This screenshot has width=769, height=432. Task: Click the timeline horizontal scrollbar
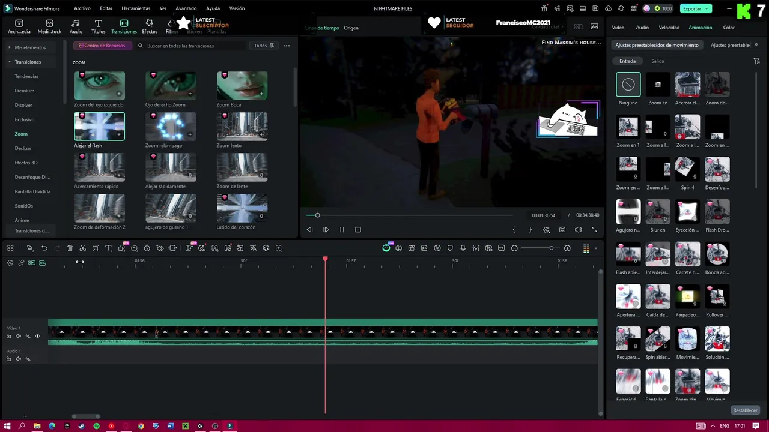(x=86, y=416)
